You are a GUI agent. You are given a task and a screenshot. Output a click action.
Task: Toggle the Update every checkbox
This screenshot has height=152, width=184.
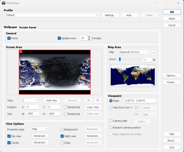tap(59, 38)
